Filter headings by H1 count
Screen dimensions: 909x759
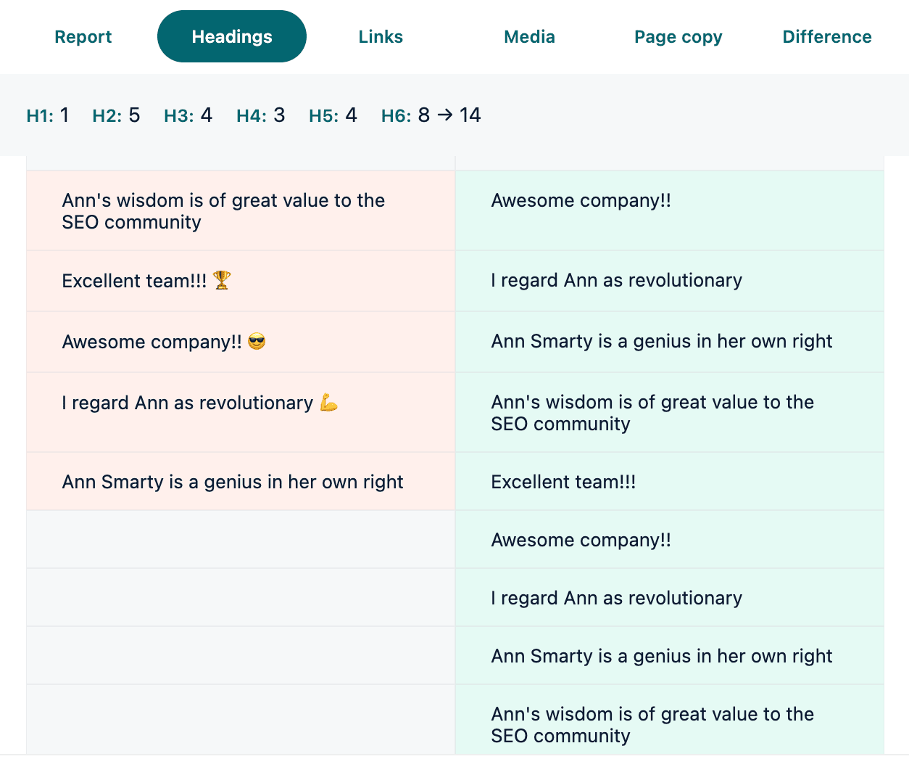[48, 115]
